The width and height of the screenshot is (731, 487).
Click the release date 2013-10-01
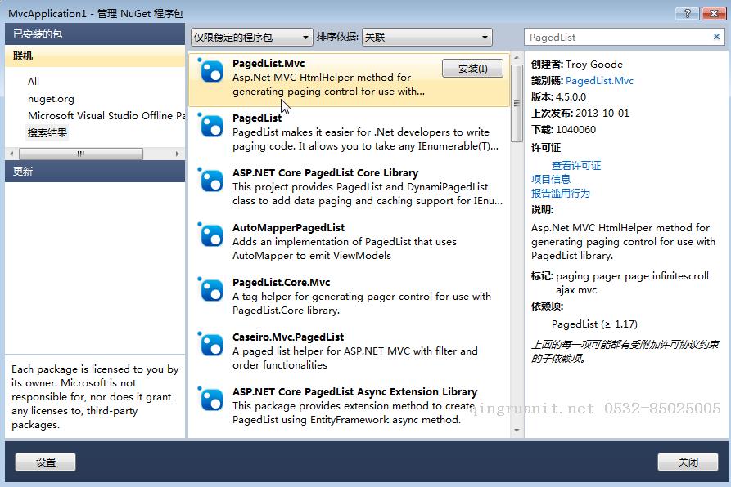602,114
